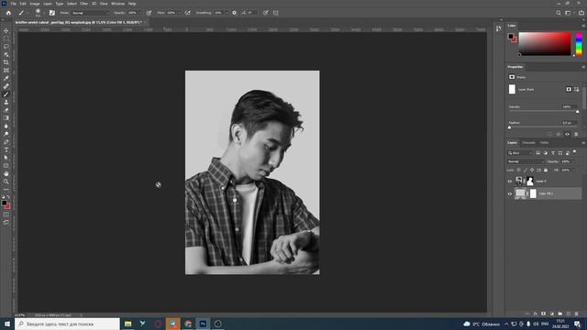This screenshot has height=330, width=587.
Task: Open the Filter menu
Action: click(83, 4)
